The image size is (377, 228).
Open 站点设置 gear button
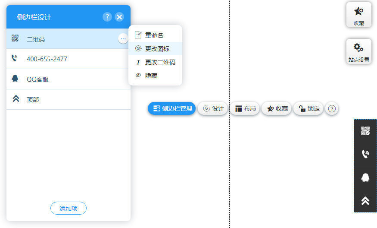point(359,51)
